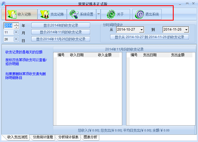The image size is (198, 142).
Task: Maximize the 果果记账本 window
Action: coord(187,4)
